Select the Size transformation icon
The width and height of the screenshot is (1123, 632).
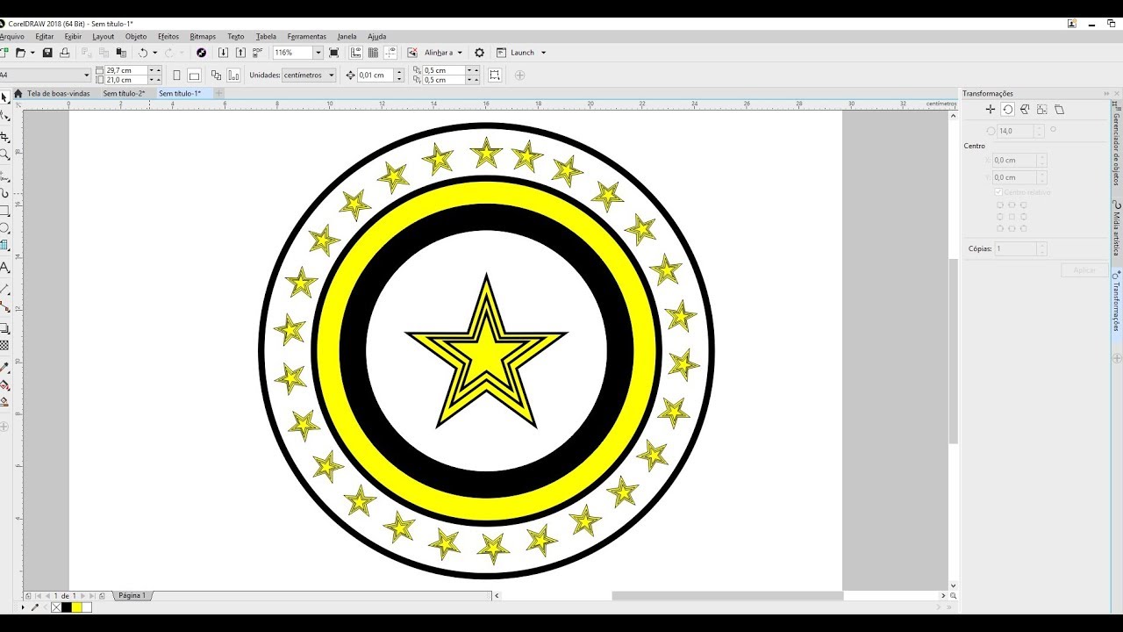pyautogui.click(x=1042, y=110)
